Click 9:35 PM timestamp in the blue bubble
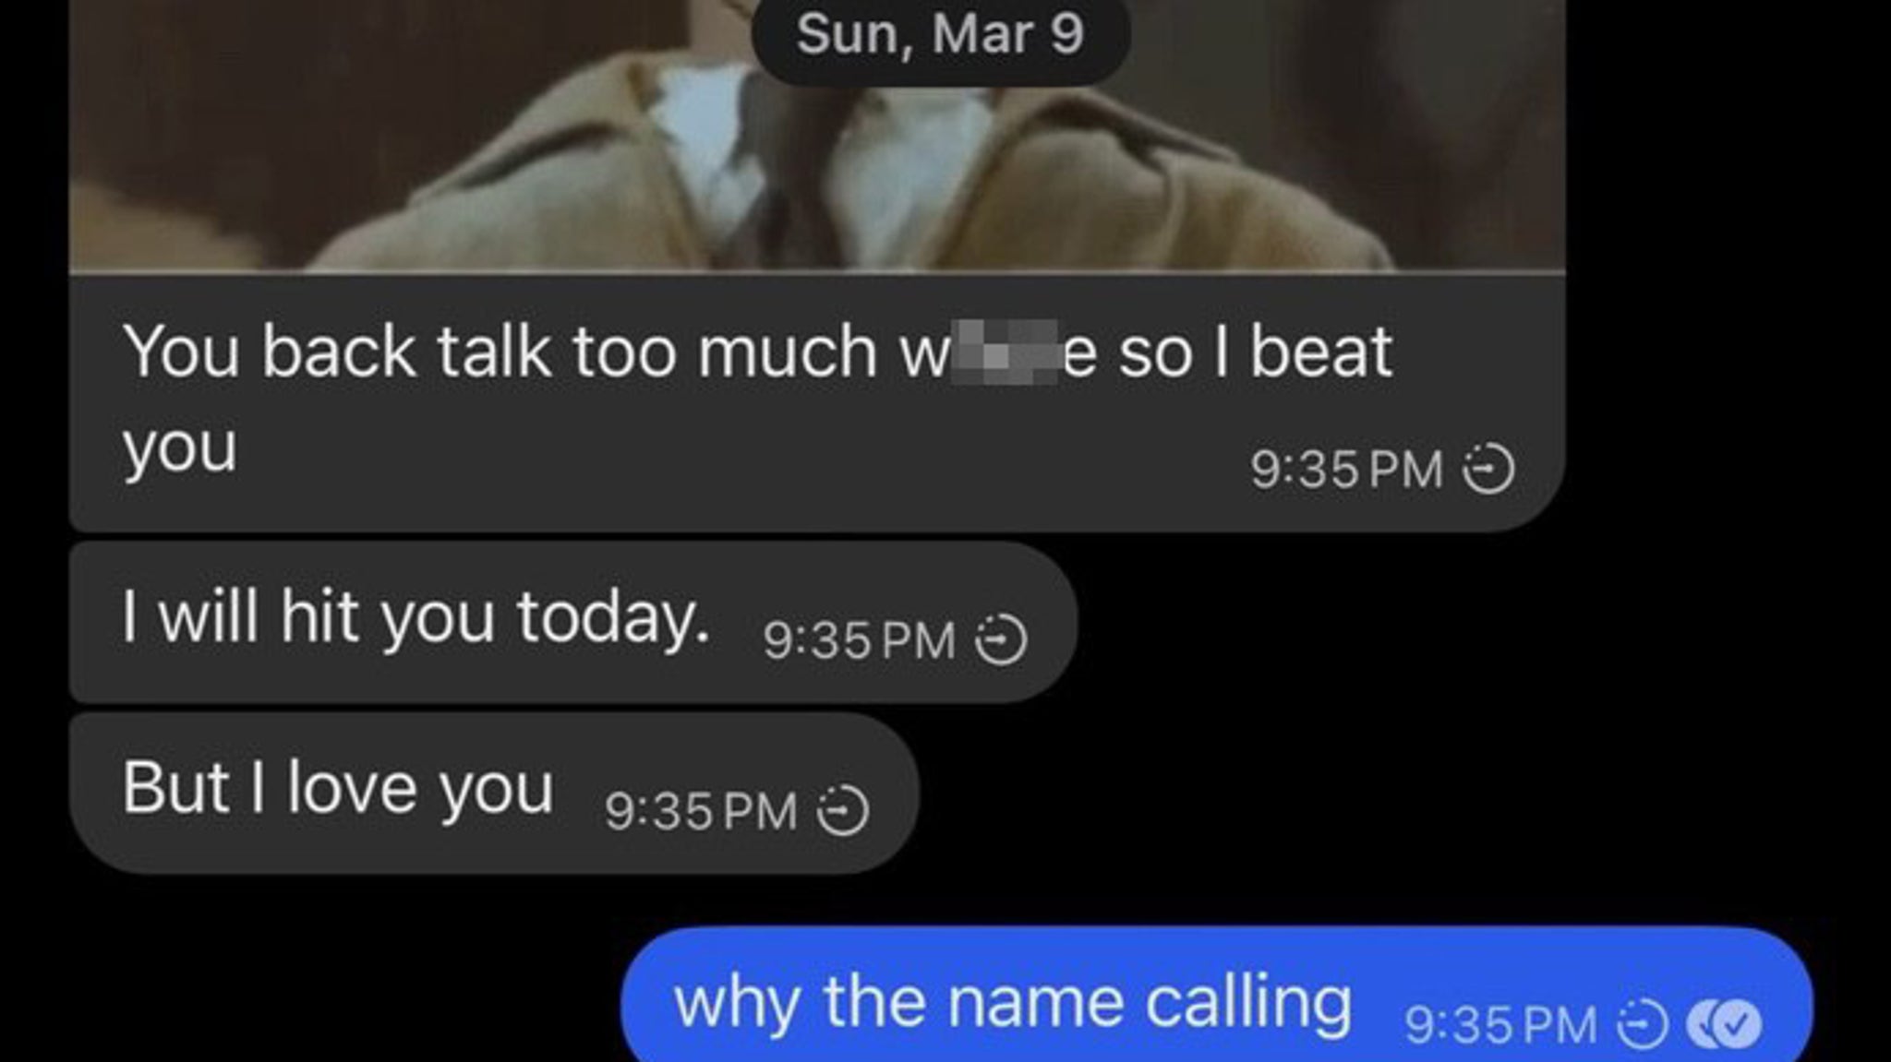1891x1062 pixels. pos(1500,1025)
